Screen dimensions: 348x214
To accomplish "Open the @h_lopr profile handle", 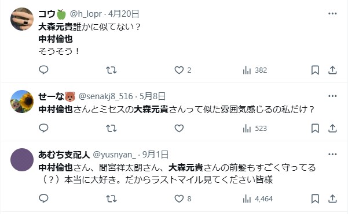I will [x=86, y=14].
